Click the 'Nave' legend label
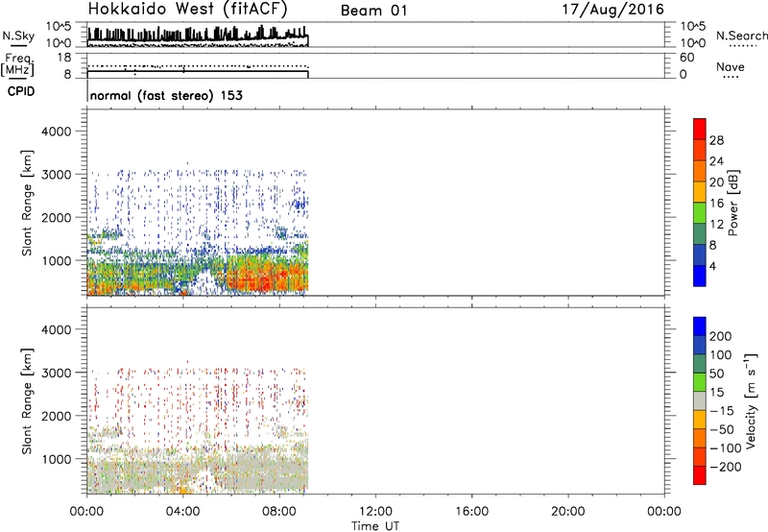Viewport: 768px width, 532px height. (731, 66)
